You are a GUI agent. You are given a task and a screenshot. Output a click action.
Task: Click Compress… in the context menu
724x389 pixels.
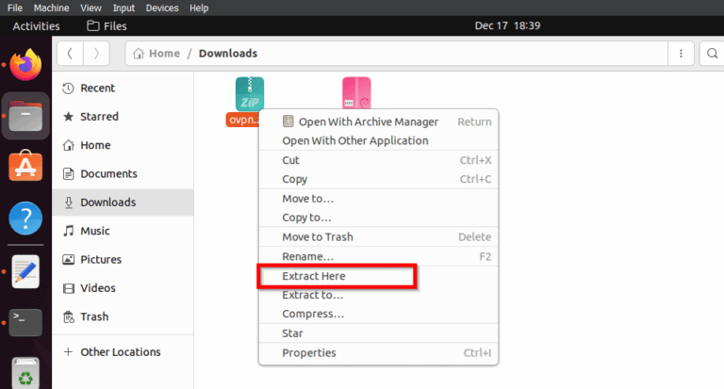313,314
